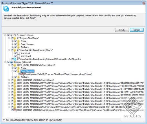Click 'Some leftover traces found!' heading
147x124 pixels.
(26, 7)
